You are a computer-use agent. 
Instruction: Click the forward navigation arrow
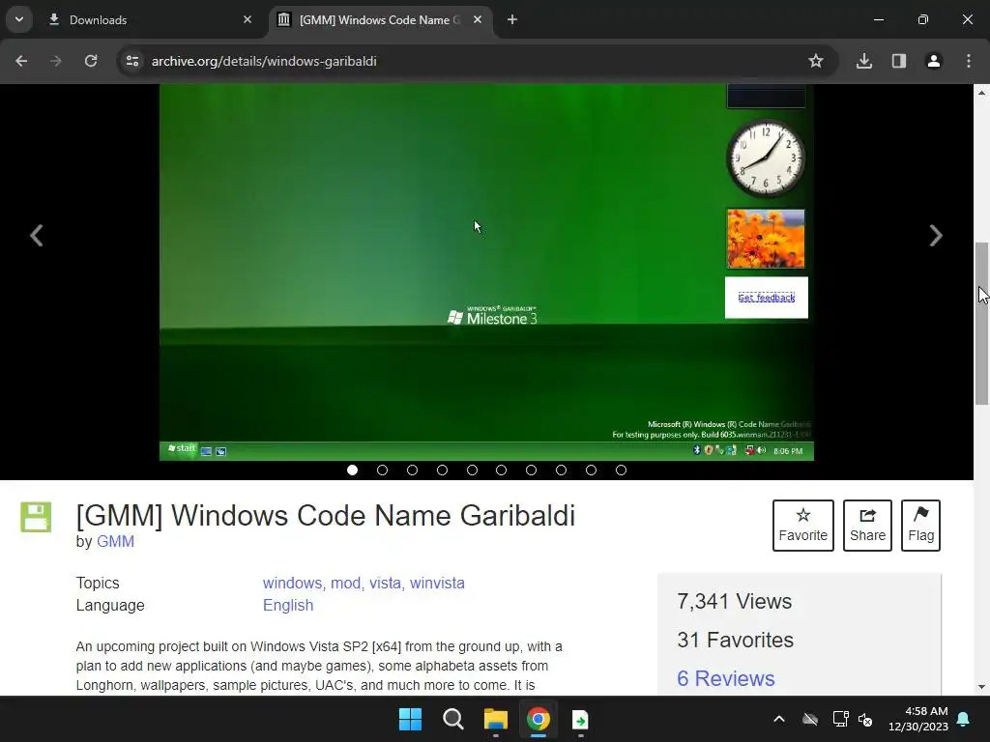(x=56, y=61)
